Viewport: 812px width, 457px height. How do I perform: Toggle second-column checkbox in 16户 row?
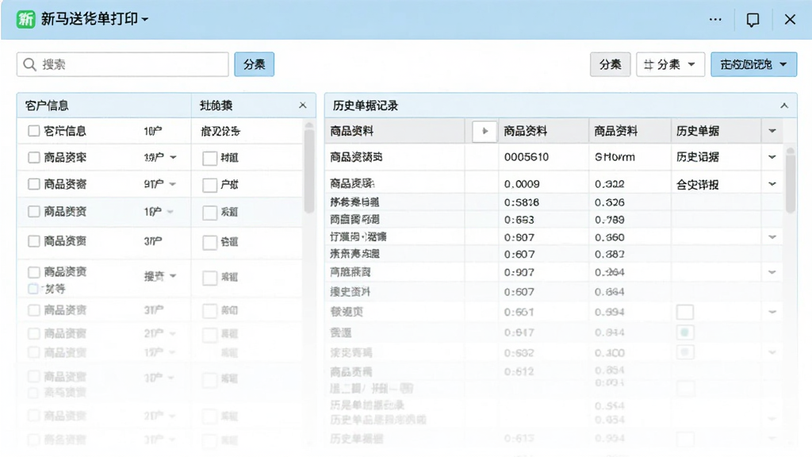(x=209, y=213)
